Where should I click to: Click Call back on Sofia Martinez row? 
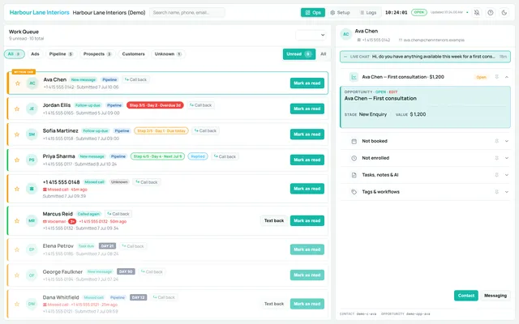point(205,131)
